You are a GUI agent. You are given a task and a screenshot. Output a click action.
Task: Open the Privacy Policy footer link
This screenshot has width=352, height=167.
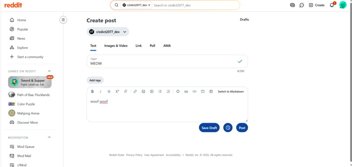coord(134,155)
